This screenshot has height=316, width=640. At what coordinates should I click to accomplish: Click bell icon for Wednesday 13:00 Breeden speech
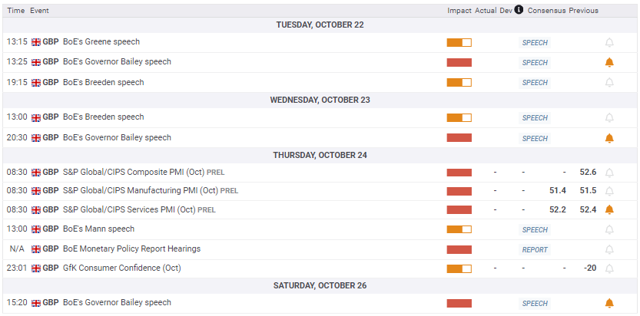609,117
